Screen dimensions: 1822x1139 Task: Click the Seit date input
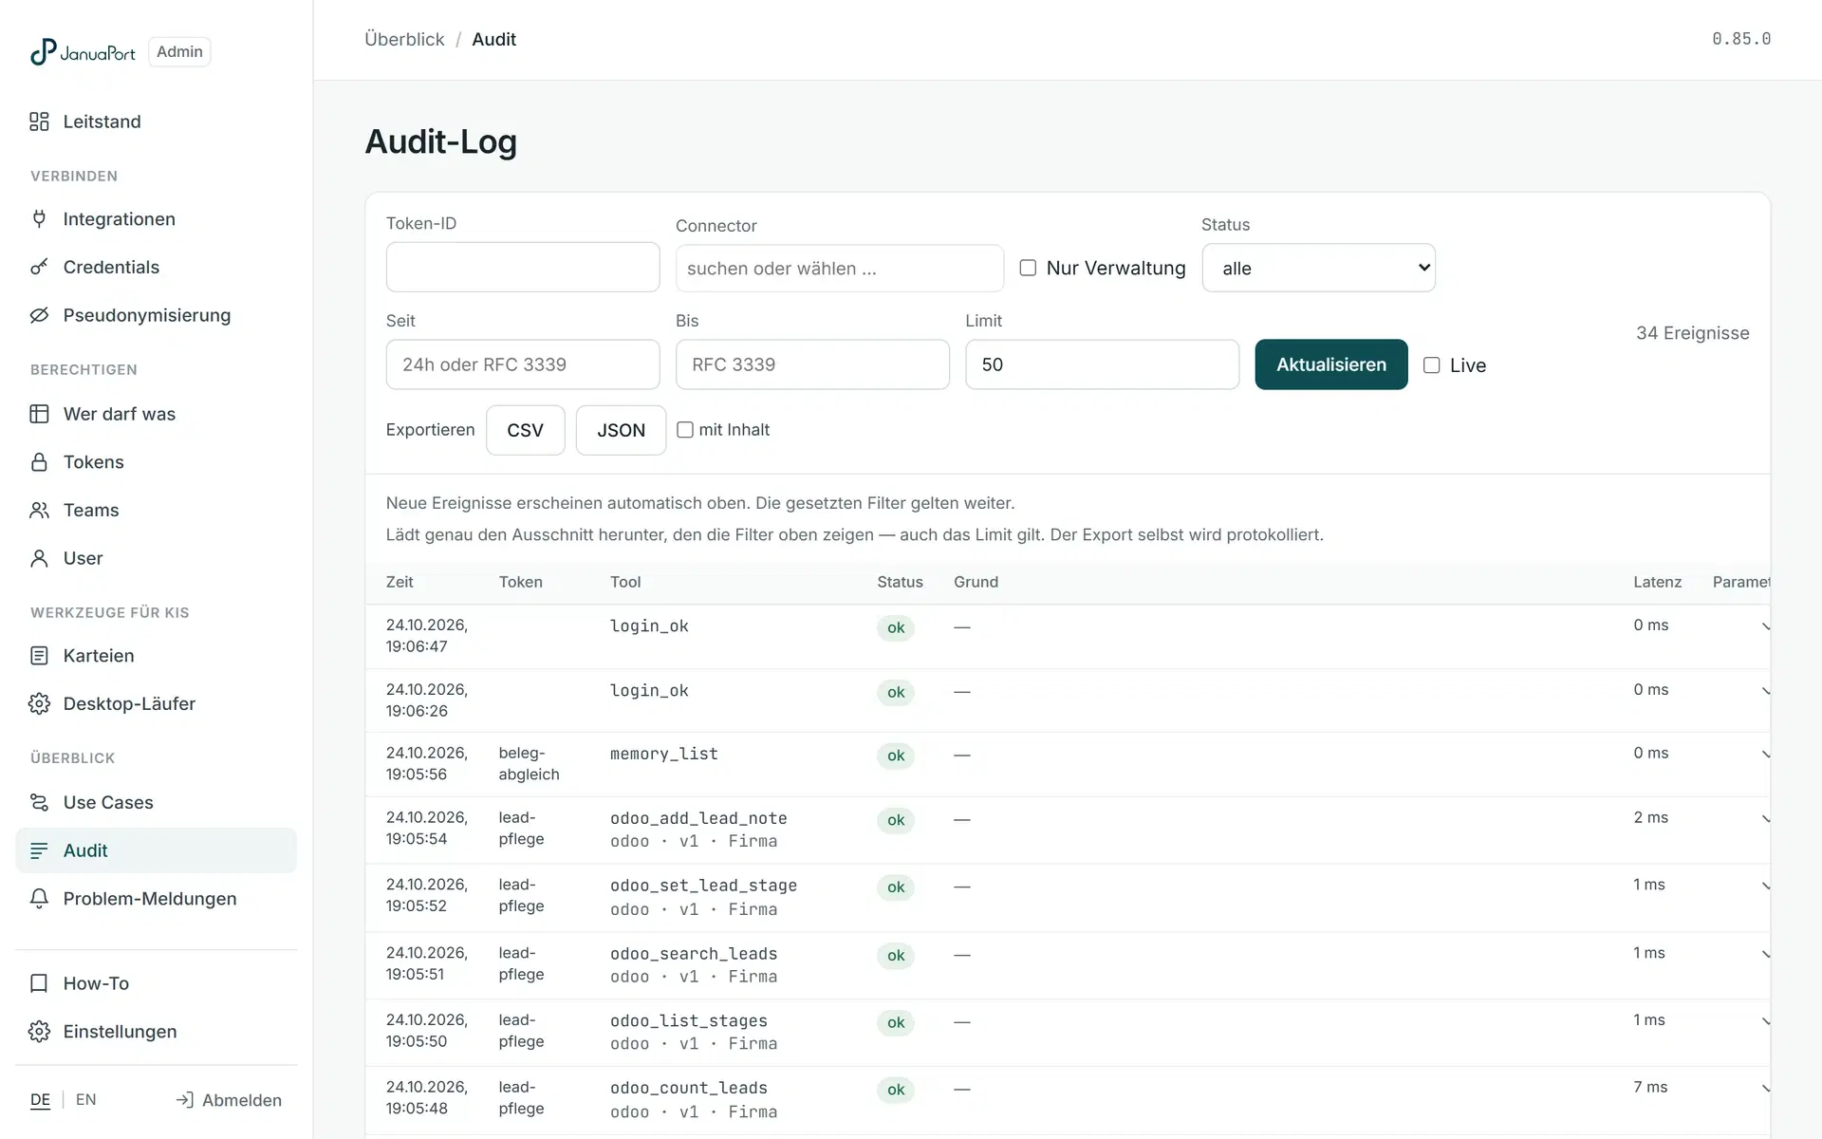click(x=523, y=364)
